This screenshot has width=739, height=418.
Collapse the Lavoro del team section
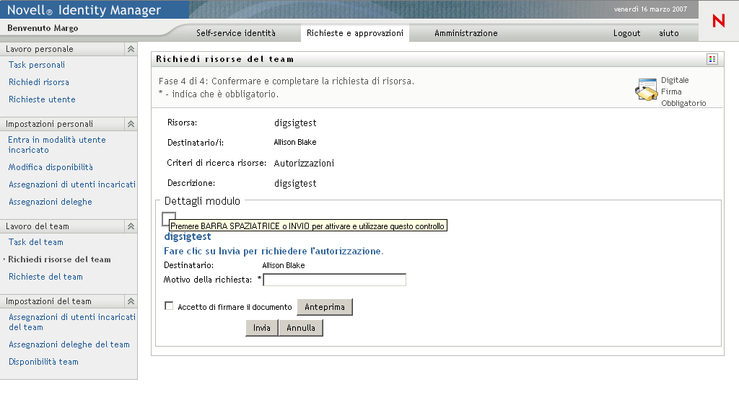(x=131, y=226)
